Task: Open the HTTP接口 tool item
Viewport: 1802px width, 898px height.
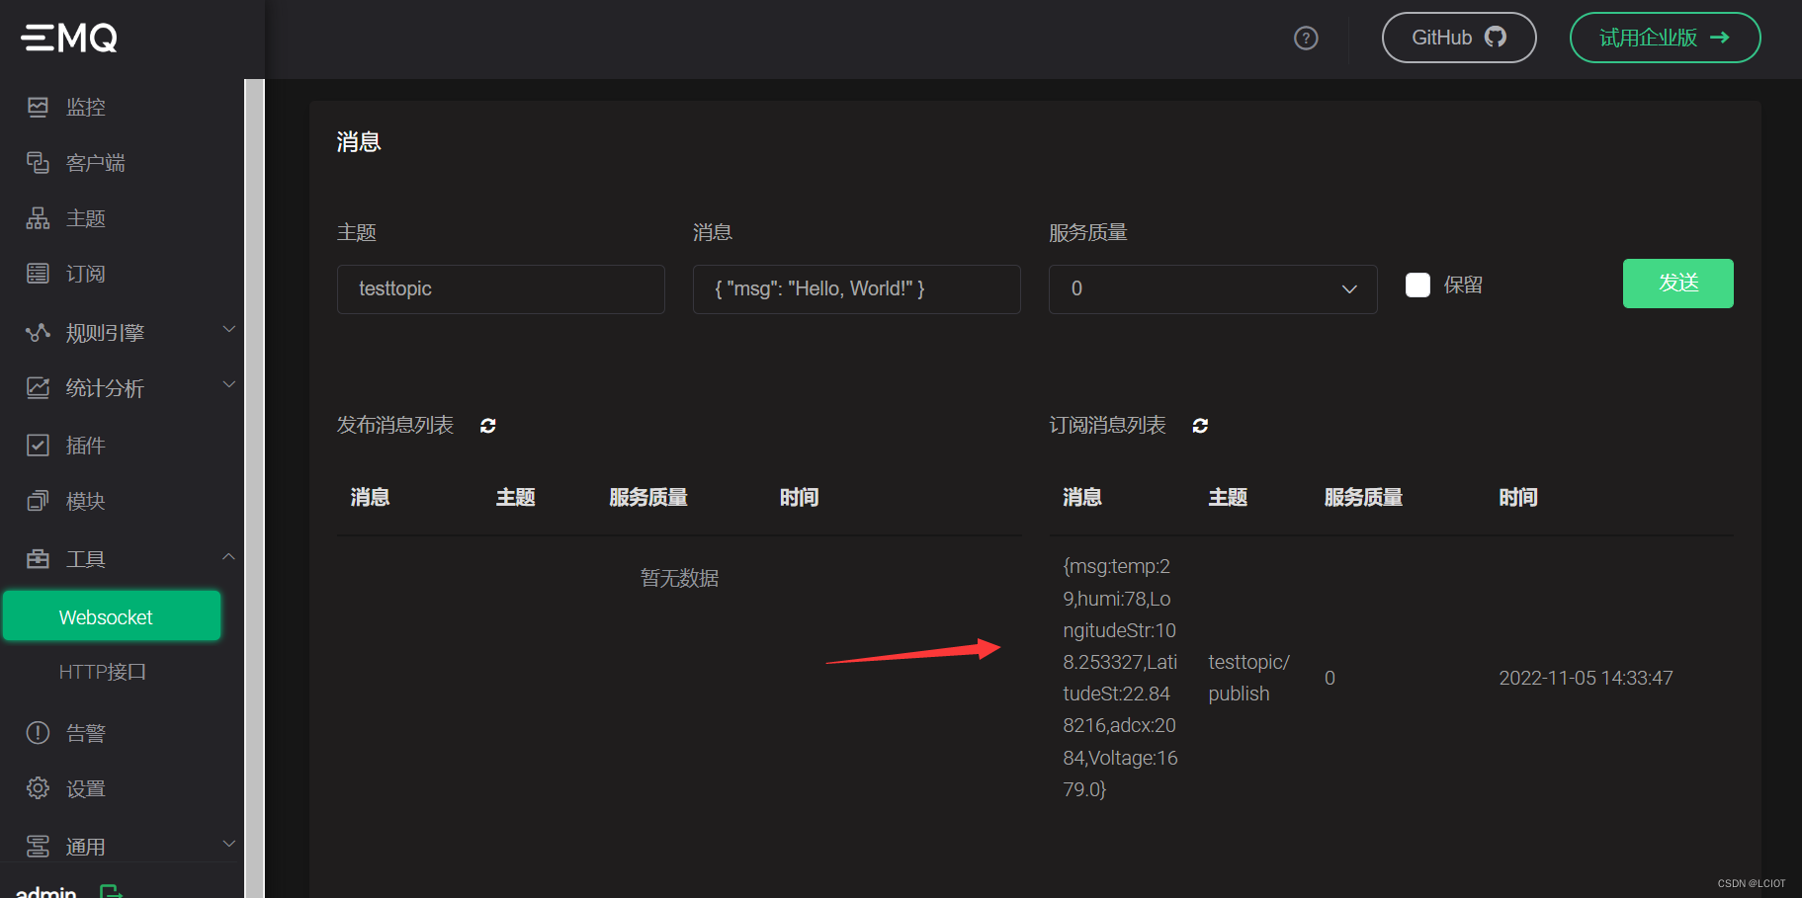Action: 103,672
